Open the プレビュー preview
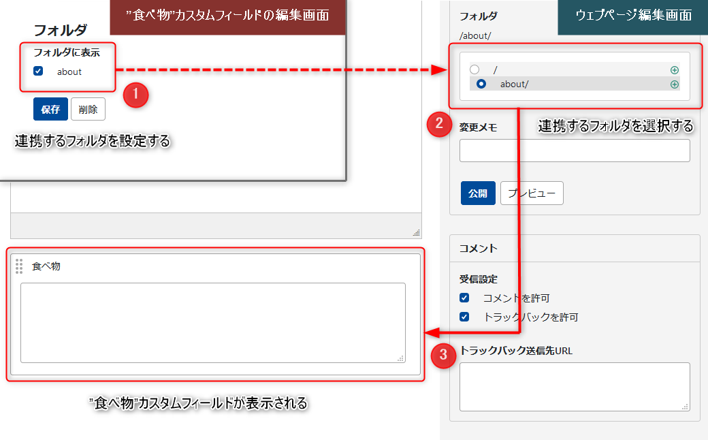 click(x=532, y=193)
